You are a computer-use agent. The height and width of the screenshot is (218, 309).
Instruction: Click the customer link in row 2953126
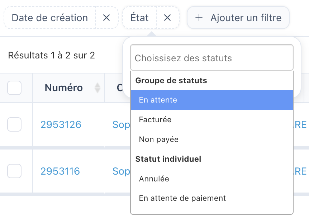(121, 125)
